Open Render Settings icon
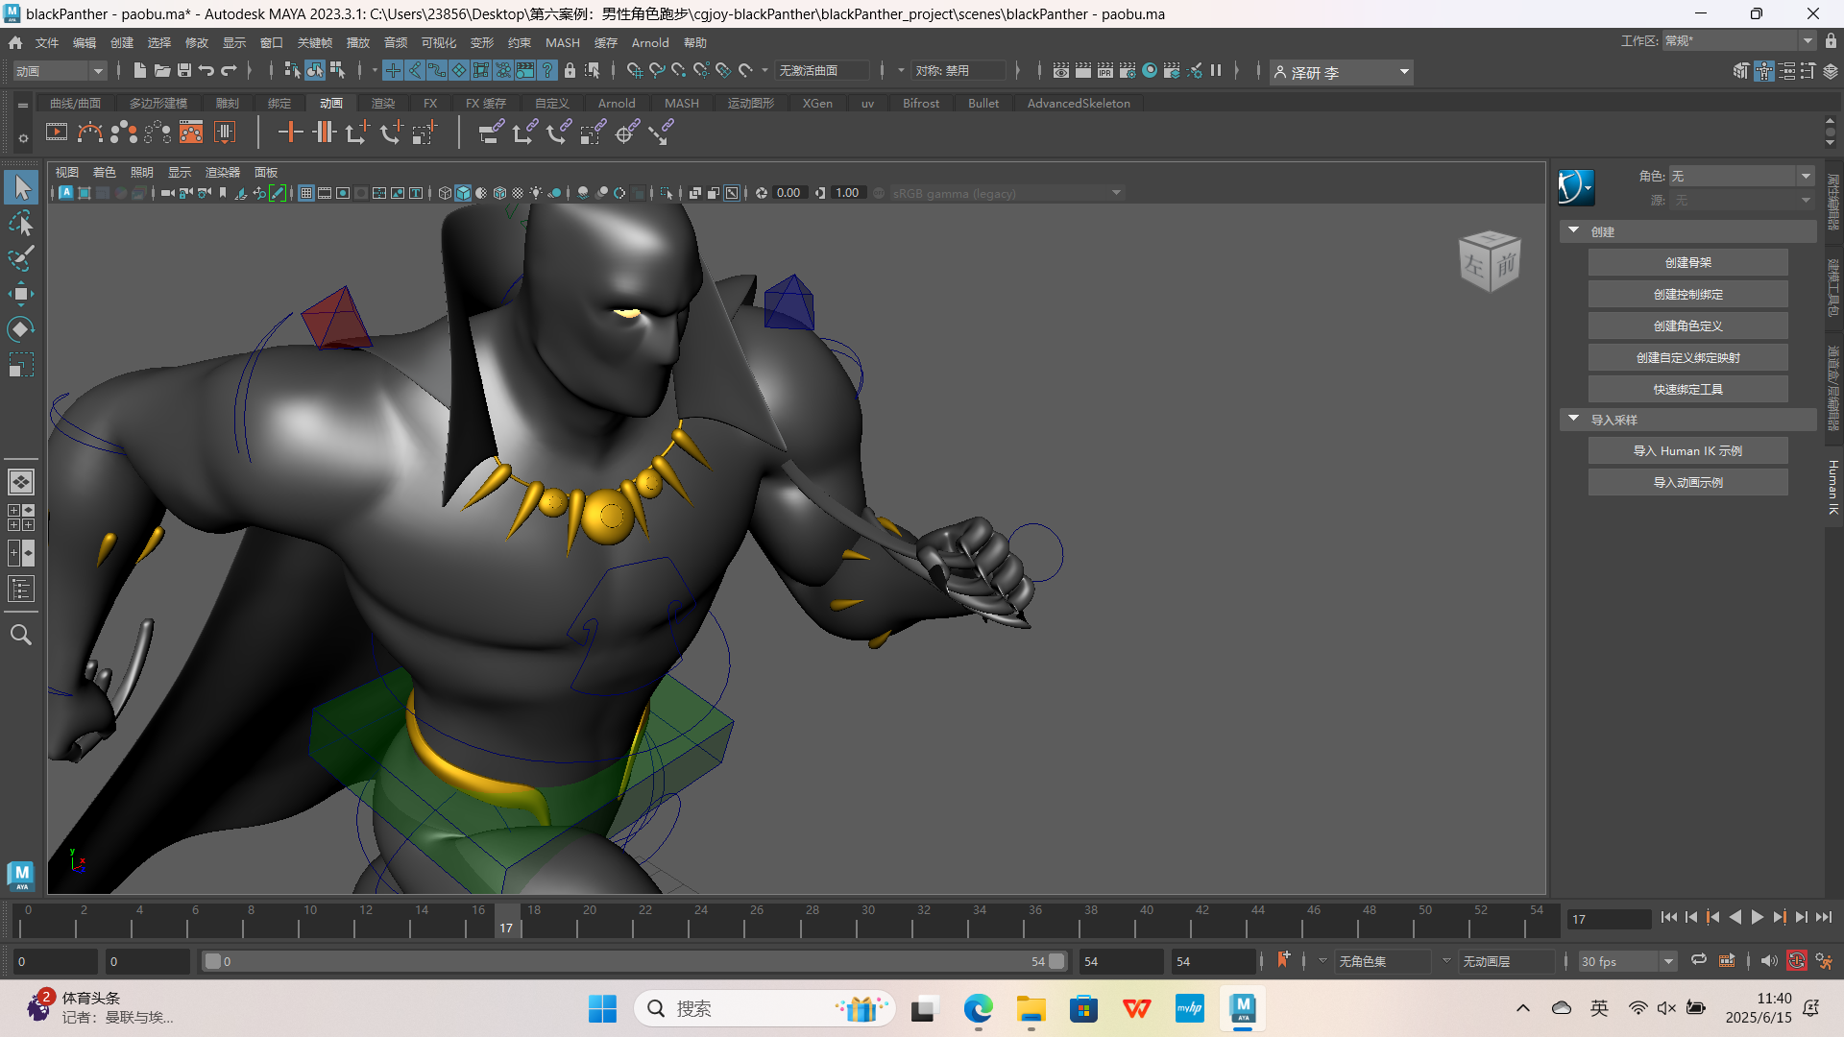 [1128, 70]
